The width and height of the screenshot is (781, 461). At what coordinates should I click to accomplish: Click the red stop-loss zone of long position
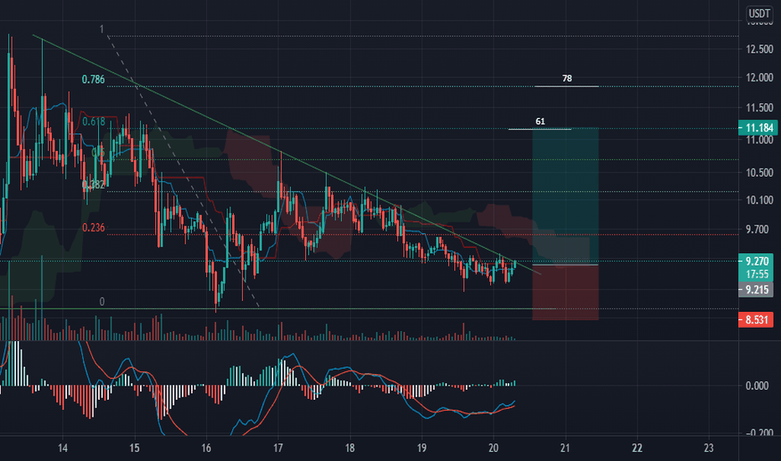(566, 293)
